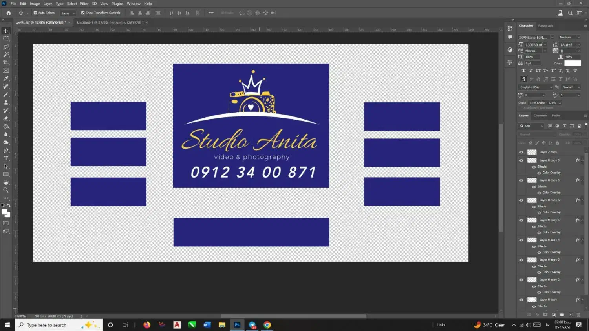Select the Eyedropper tool
The image size is (589, 331).
[6, 78]
